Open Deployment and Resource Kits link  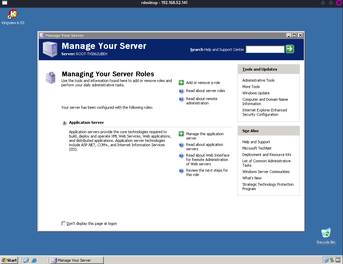(267, 155)
